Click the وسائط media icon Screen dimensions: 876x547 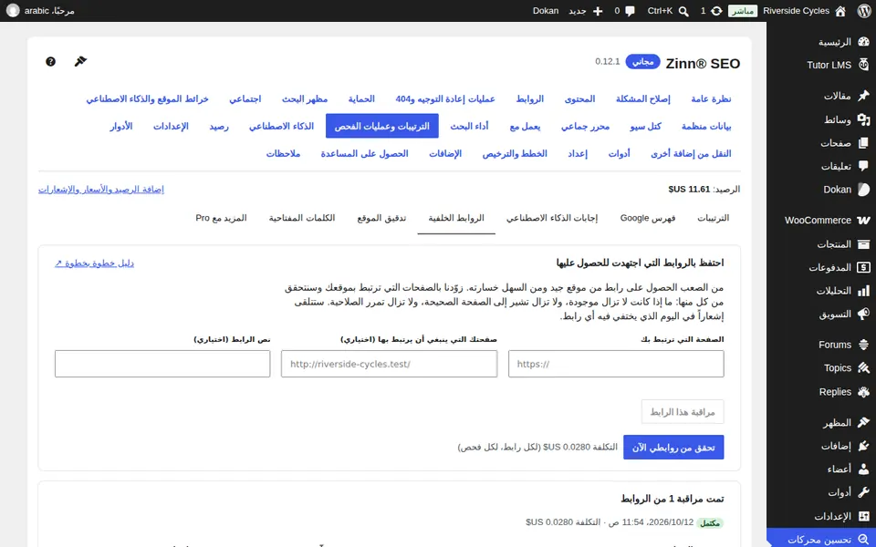tap(864, 119)
